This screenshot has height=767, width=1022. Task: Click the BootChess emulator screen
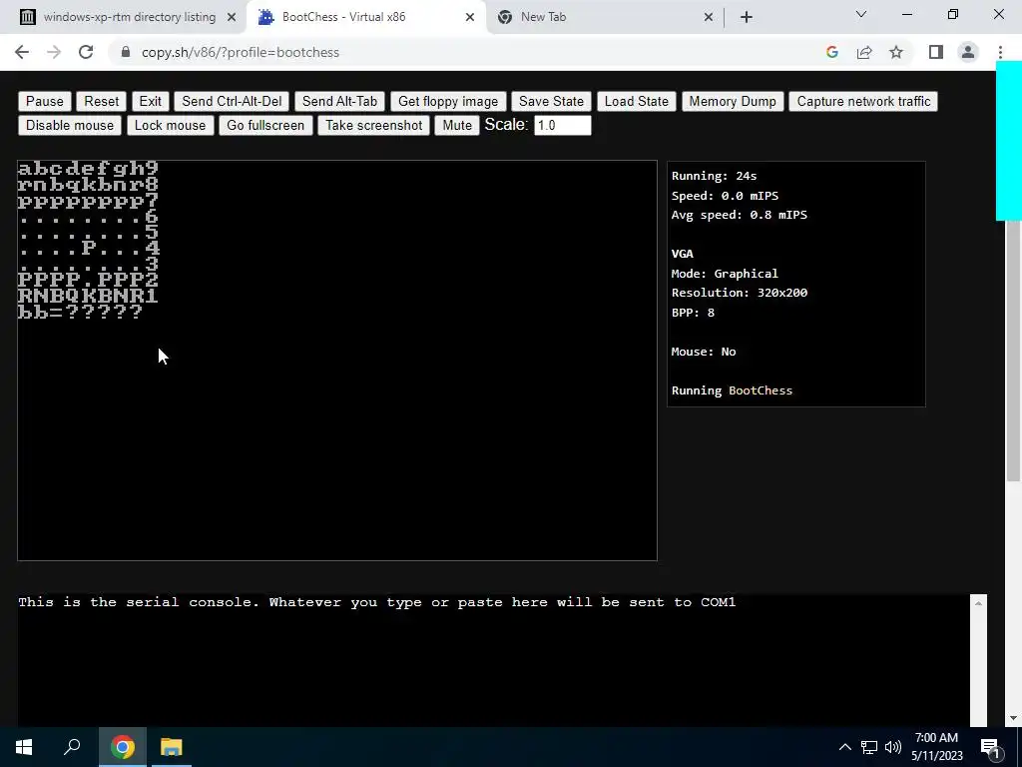pos(337,360)
